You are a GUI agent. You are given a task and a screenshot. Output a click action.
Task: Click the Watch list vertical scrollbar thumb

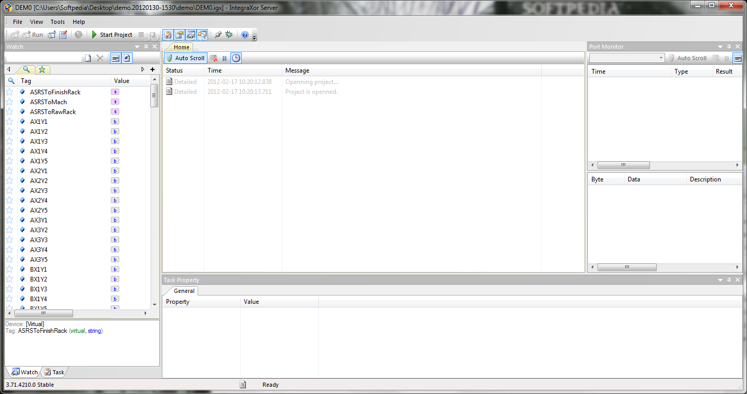click(155, 96)
